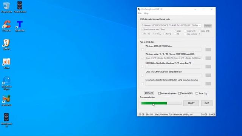Select the oCam desktop shortcut
The image size is (242, 136).
tap(6, 63)
